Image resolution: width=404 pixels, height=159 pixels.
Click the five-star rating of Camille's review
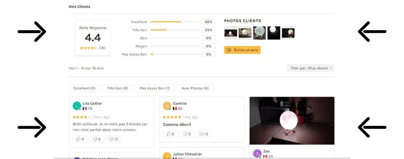(x=172, y=117)
